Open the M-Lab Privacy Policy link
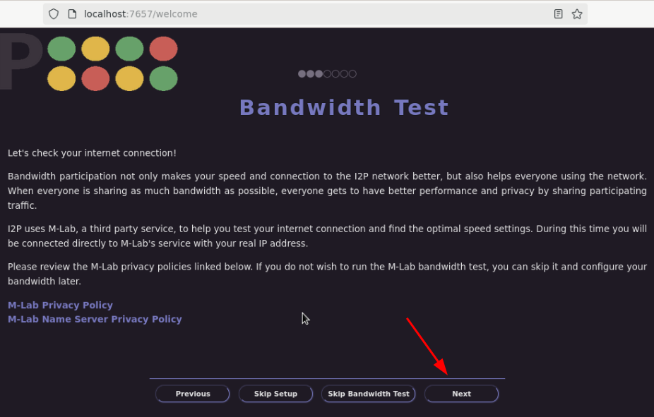Viewport: 654px width, 417px height. click(x=60, y=305)
